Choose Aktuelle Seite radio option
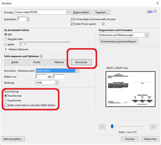161x145 pixels. click(x=5, y=39)
